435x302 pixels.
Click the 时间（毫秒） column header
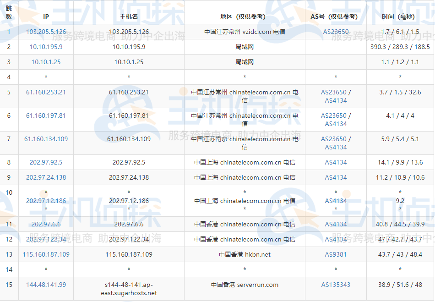(400, 16)
